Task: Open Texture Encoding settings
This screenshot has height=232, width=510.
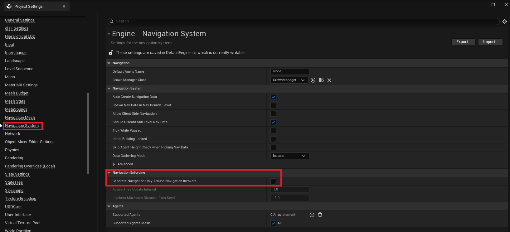Action: coord(21,199)
